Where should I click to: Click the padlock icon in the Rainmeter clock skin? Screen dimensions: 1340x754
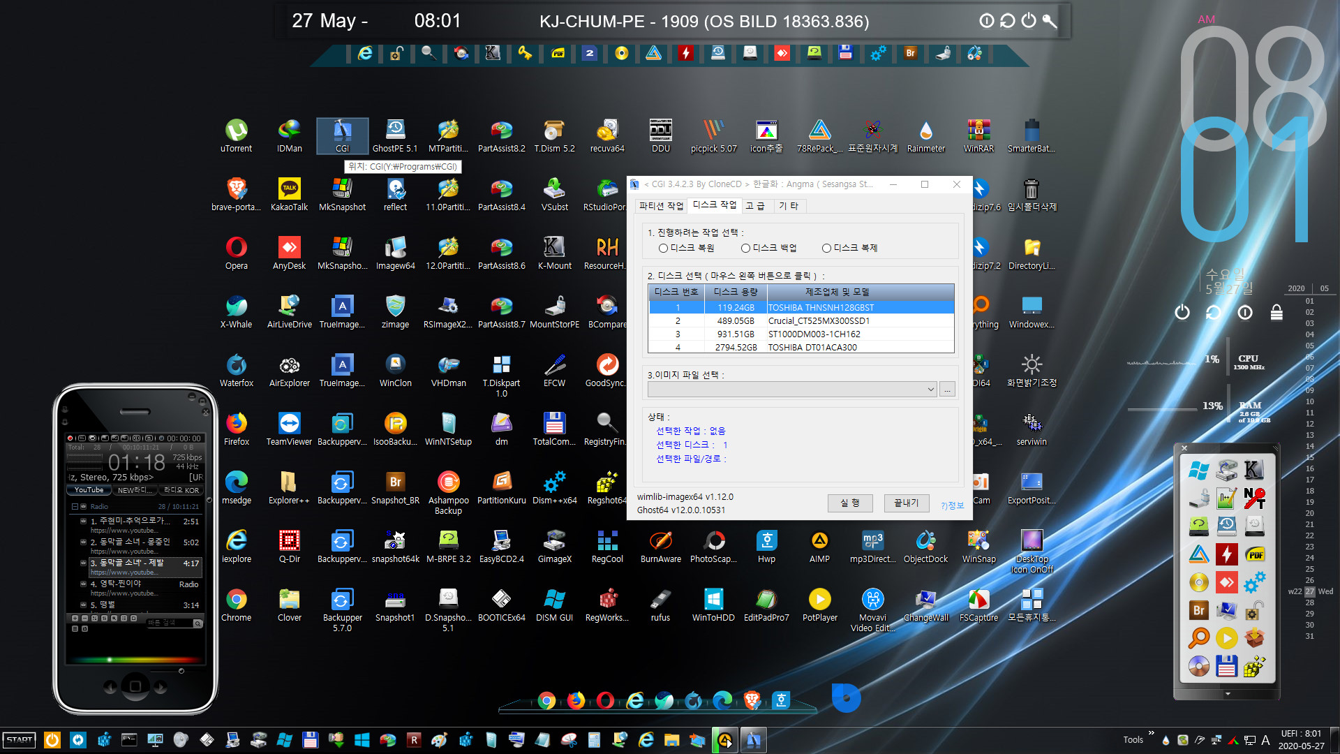1276,312
